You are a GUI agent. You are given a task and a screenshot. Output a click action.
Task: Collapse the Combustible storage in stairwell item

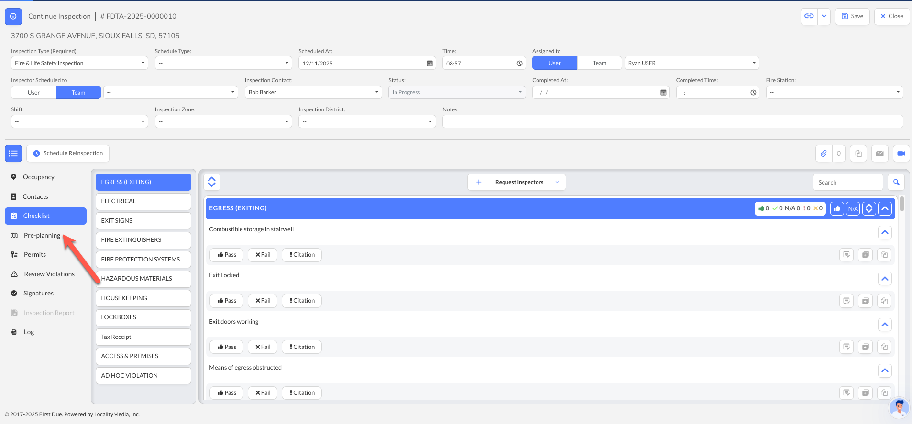coord(885,233)
